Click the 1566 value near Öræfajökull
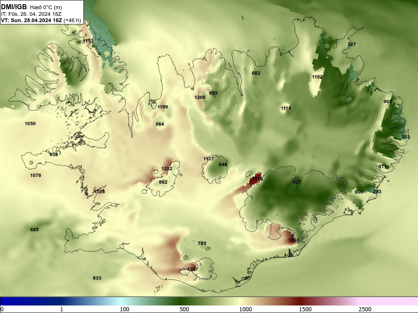 point(294,240)
